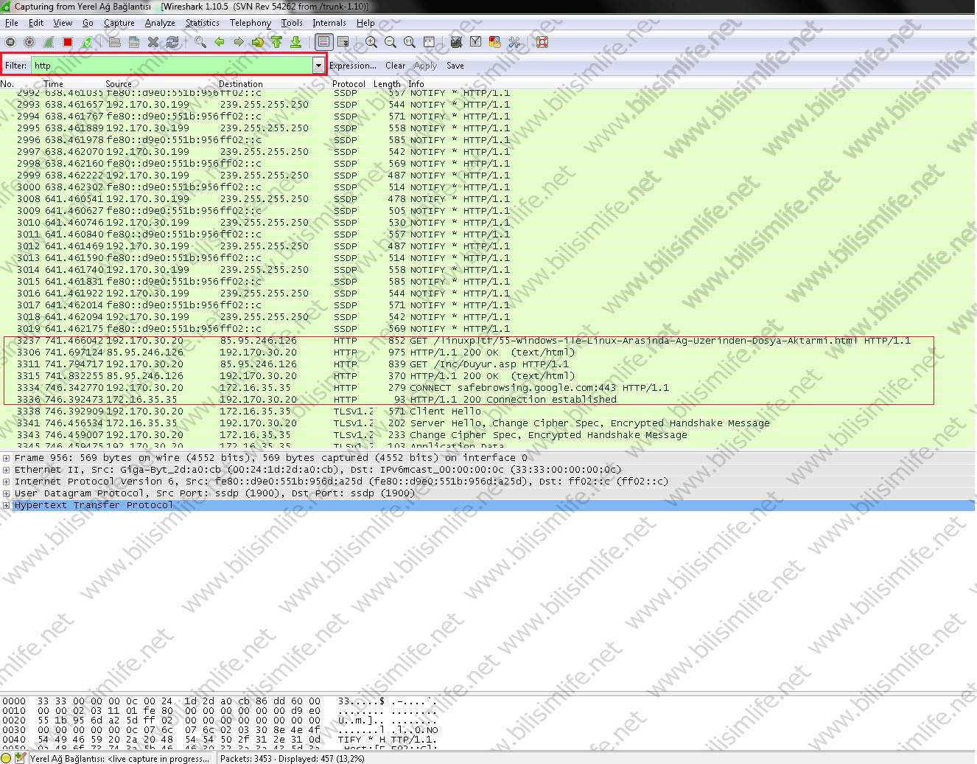Zoom in on packet text
977x764 pixels.
[371, 42]
